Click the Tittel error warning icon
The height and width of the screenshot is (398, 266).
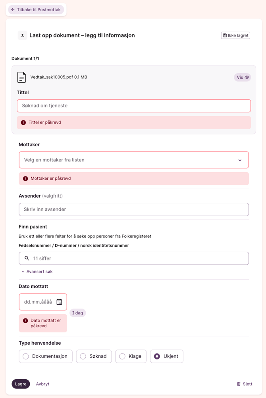point(23,122)
